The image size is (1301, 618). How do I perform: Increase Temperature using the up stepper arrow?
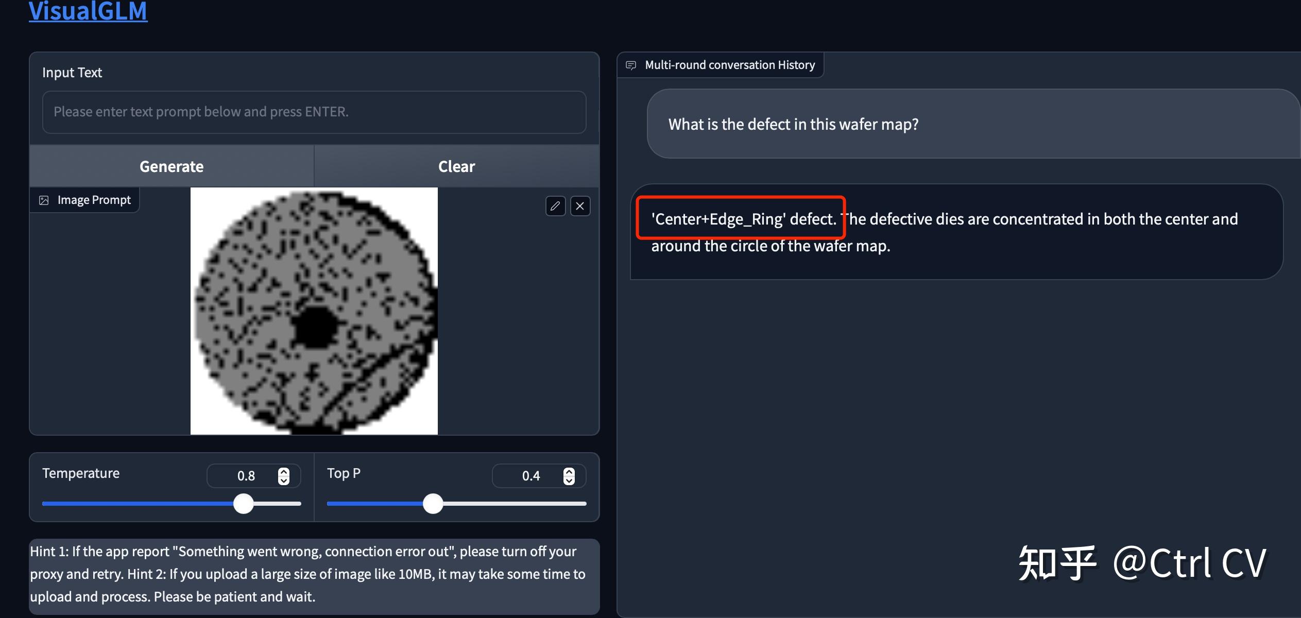tap(284, 471)
